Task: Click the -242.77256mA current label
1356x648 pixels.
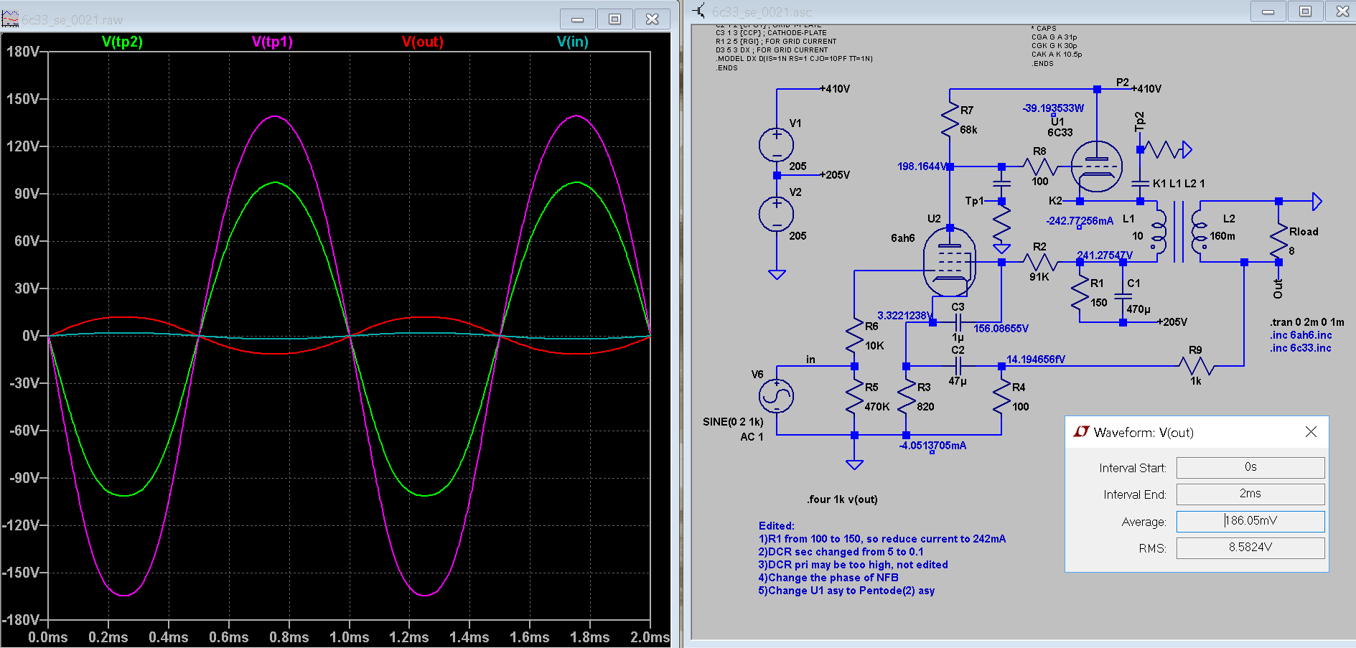Action: pyautogui.click(x=1080, y=221)
